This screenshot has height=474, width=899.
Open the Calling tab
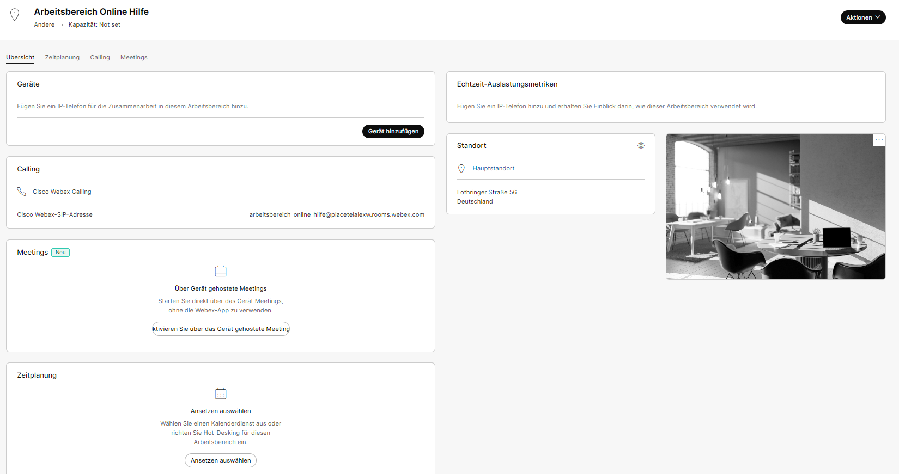[x=100, y=57]
